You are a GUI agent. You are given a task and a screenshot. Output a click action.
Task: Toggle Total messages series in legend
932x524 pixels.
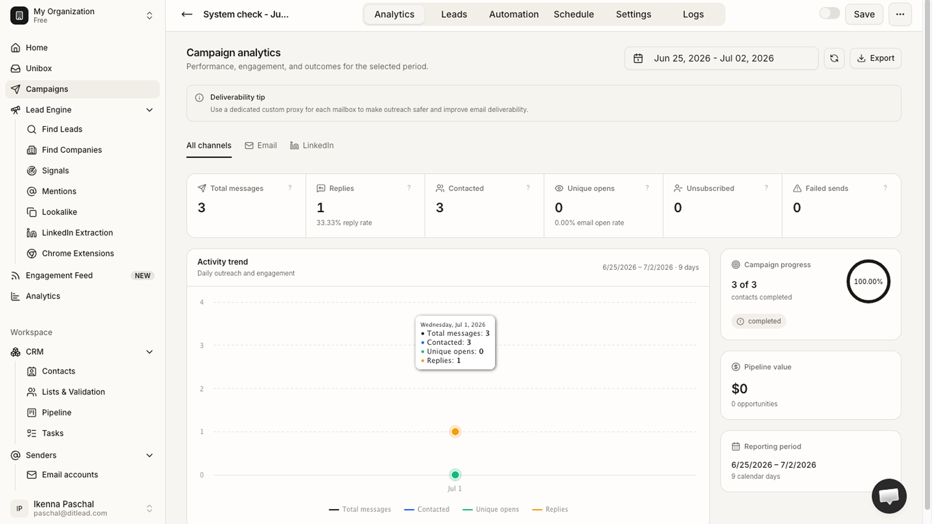[360, 509]
